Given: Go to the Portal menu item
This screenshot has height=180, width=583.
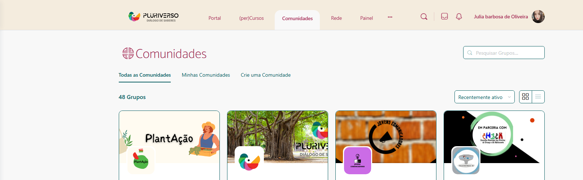Looking at the screenshot, I should (x=214, y=18).
